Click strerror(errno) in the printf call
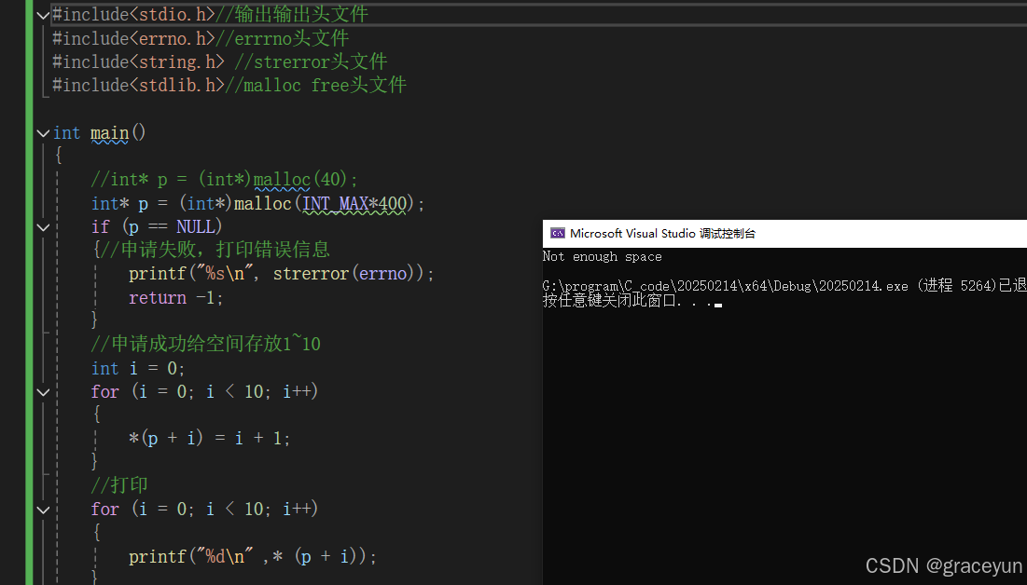 (x=344, y=274)
